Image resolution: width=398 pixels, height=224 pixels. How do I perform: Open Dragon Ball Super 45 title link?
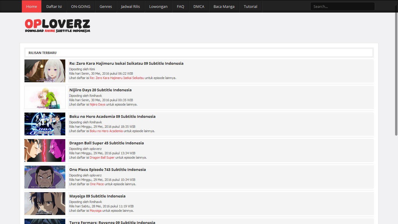[x=107, y=143]
